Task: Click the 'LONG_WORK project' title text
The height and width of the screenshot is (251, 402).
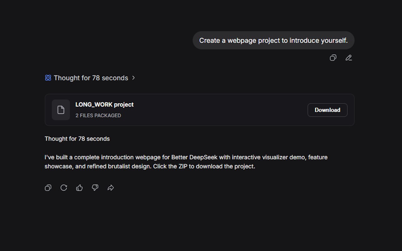Action: coord(105,104)
